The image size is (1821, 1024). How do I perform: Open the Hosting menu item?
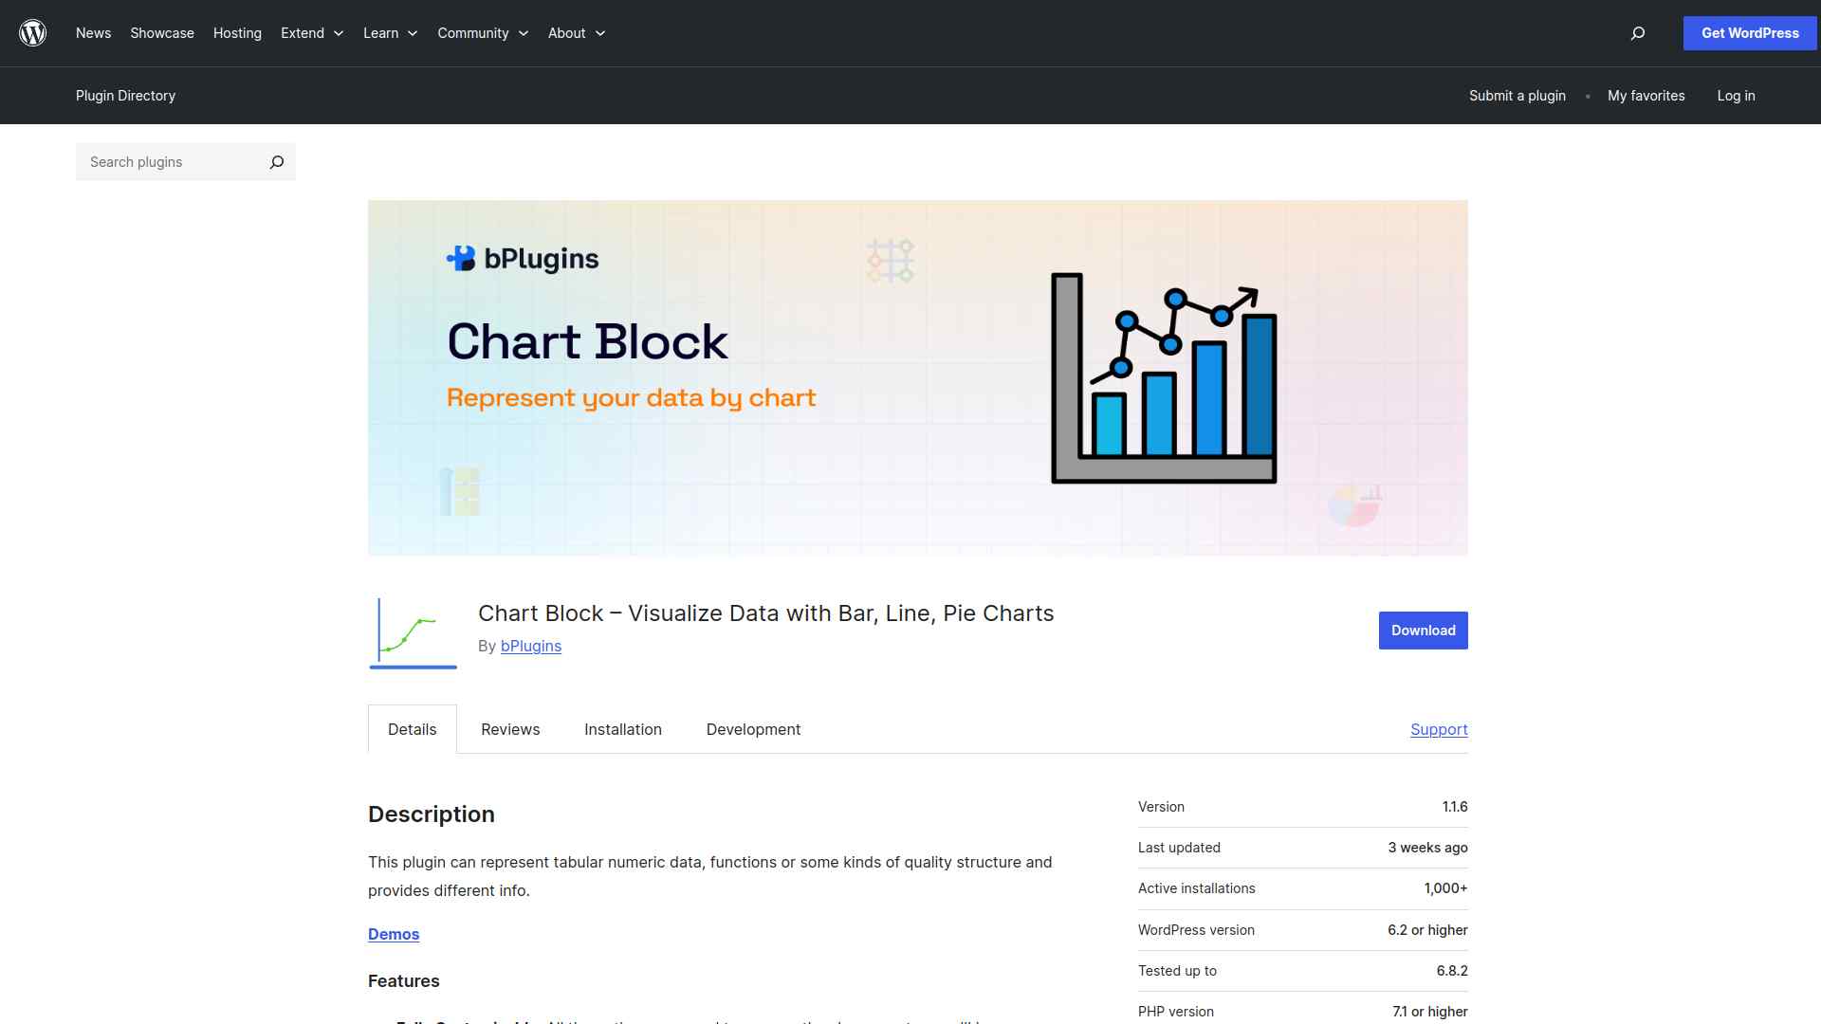(x=237, y=33)
